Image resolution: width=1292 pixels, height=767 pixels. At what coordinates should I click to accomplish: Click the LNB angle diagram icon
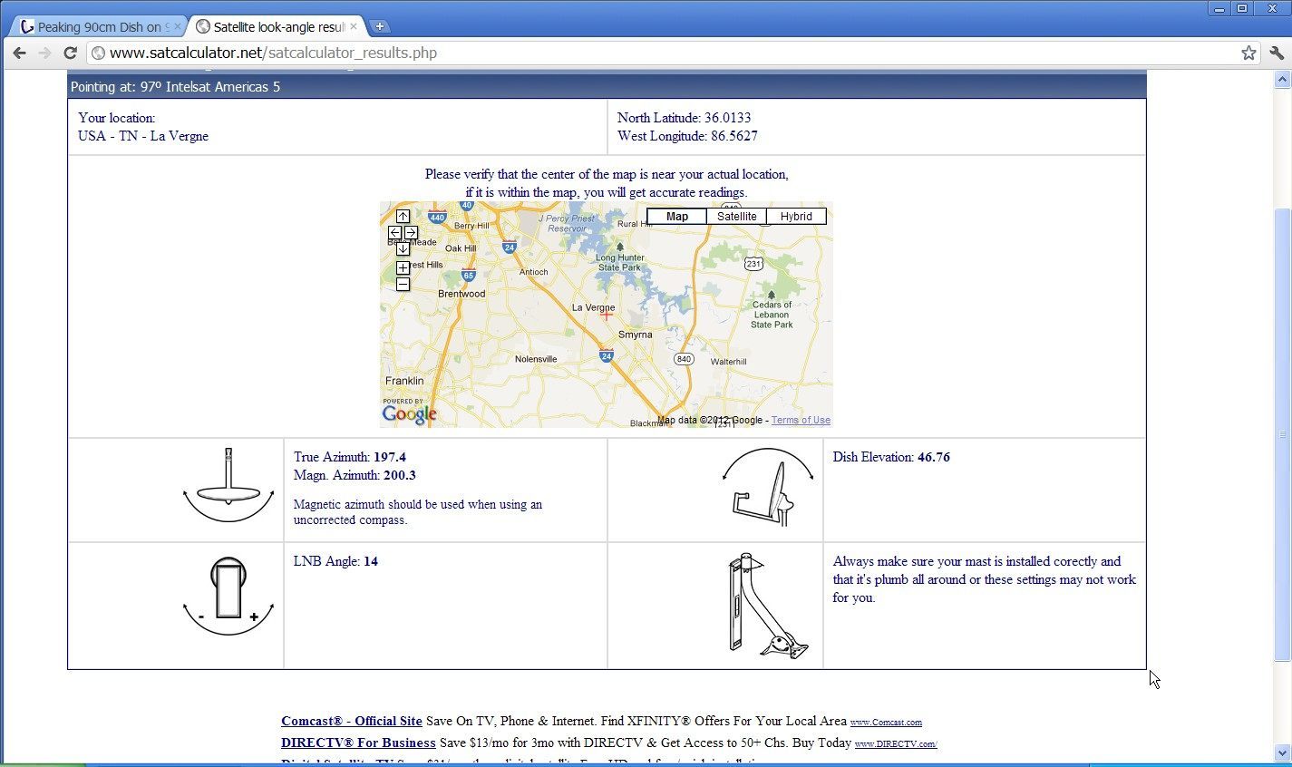pyautogui.click(x=228, y=597)
